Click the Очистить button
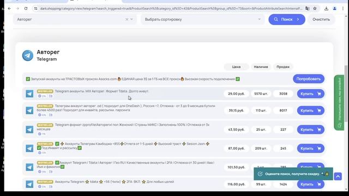The image size is (349, 196). (x=321, y=20)
